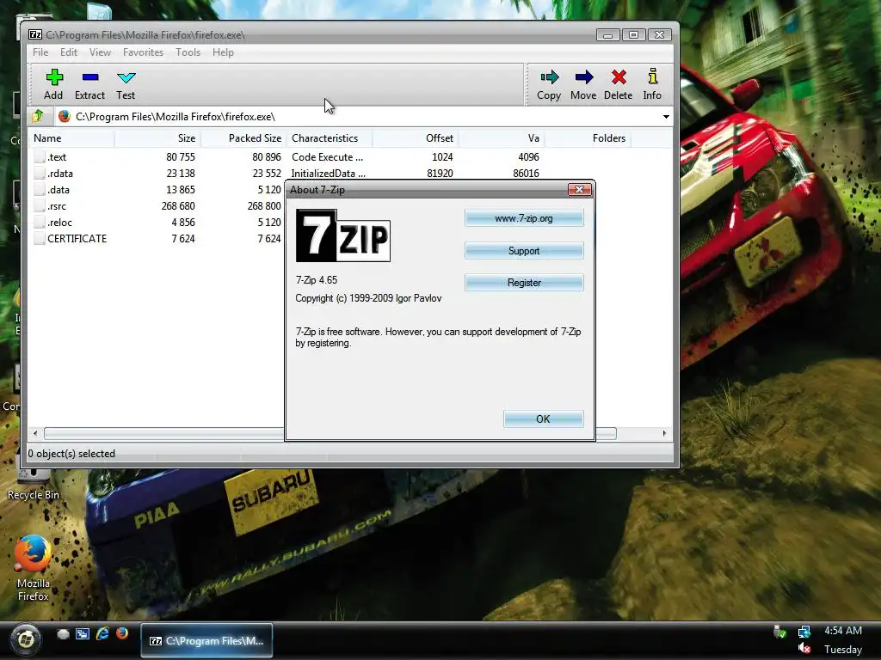The height and width of the screenshot is (660, 881).
Task: Click the size value 13 865
Action: (181, 190)
